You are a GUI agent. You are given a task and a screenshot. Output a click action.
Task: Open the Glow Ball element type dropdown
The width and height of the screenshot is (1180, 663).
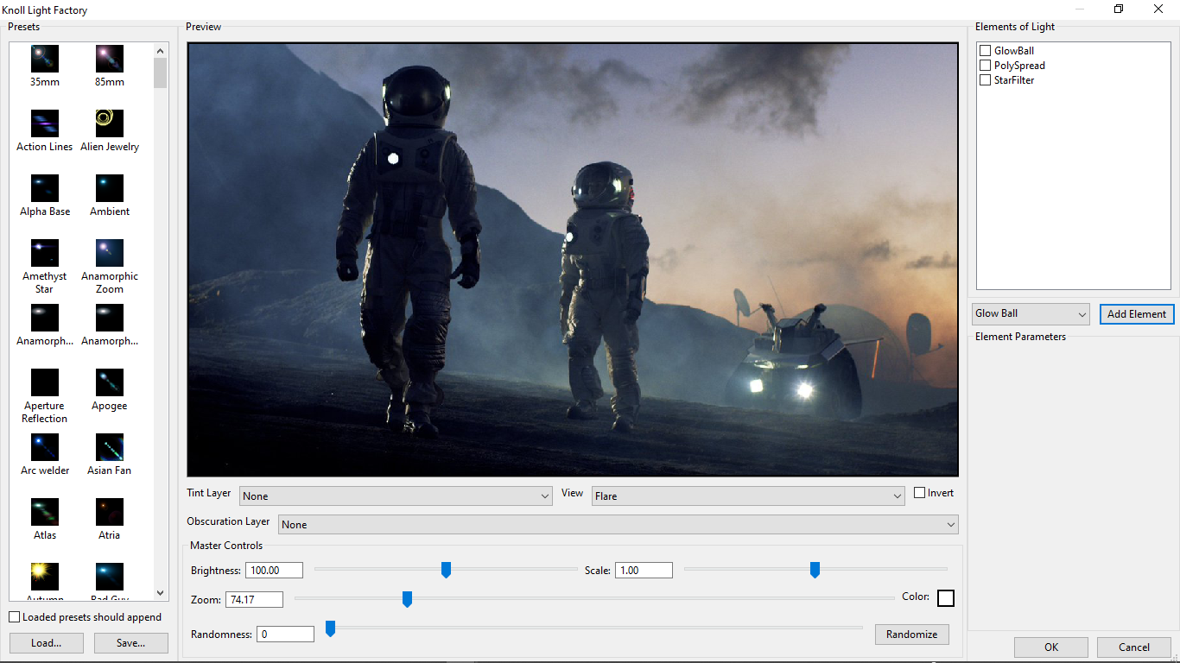(x=1031, y=313)
